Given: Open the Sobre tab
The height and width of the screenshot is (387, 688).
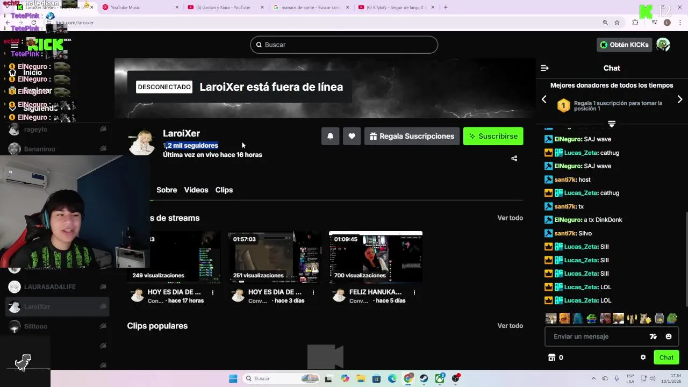Looking at the screenshot, I should click(167, 190).
